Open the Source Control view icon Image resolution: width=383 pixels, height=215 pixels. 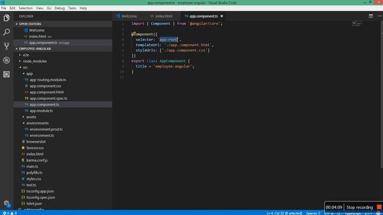pos(7,46)
